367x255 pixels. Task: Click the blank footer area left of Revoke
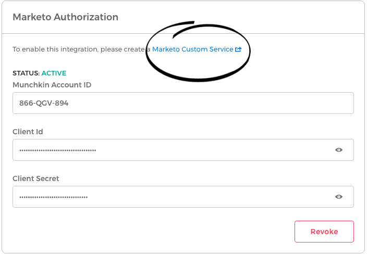click(x=156, y=232)
